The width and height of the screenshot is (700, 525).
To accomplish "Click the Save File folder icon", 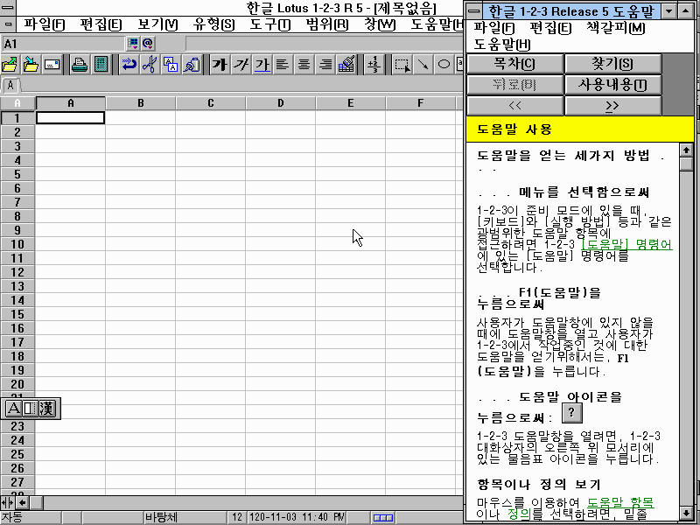I will point(31,65).
